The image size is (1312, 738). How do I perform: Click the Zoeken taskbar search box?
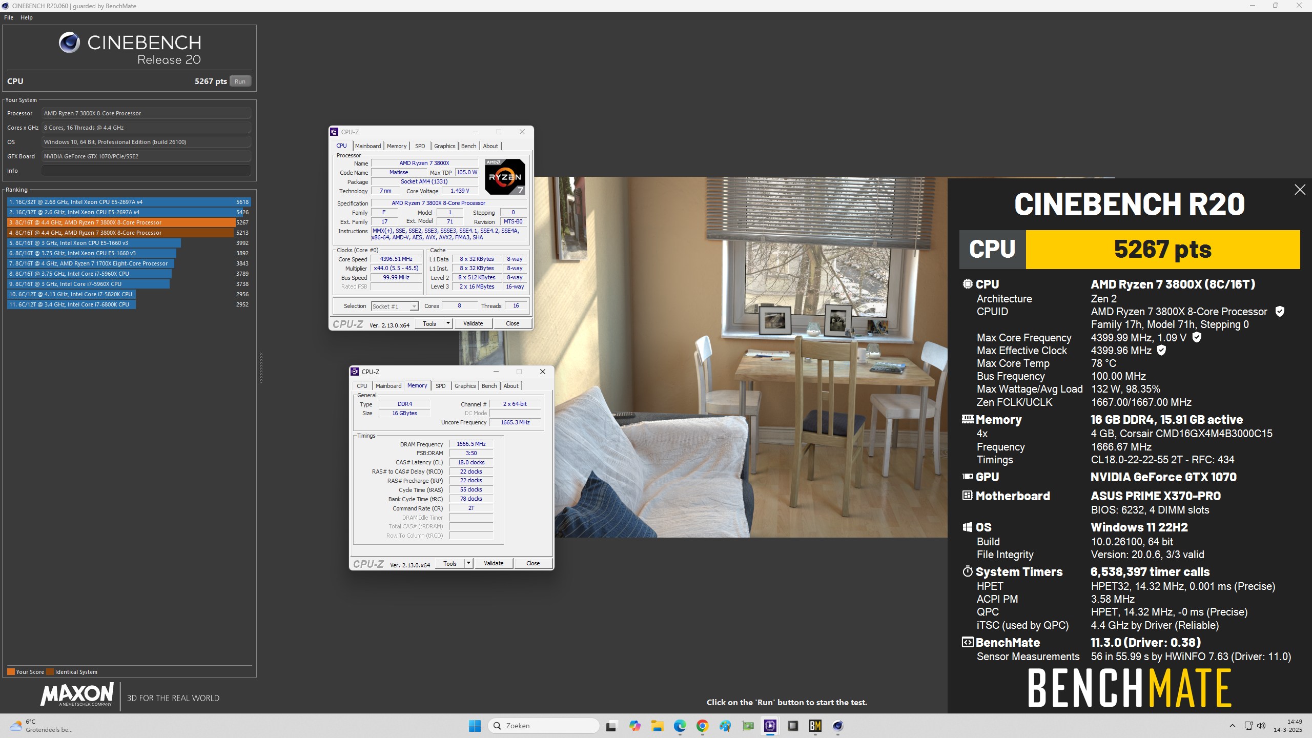pyautogui.click(x=543, y=726)
